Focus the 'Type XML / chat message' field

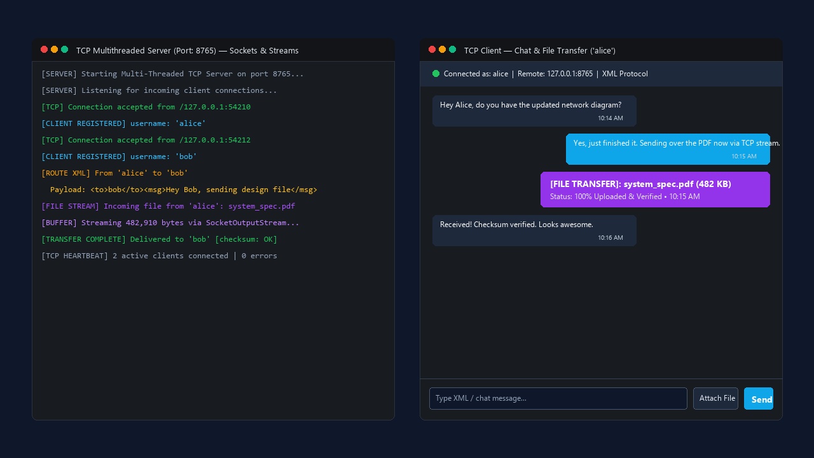click(558, 399)
